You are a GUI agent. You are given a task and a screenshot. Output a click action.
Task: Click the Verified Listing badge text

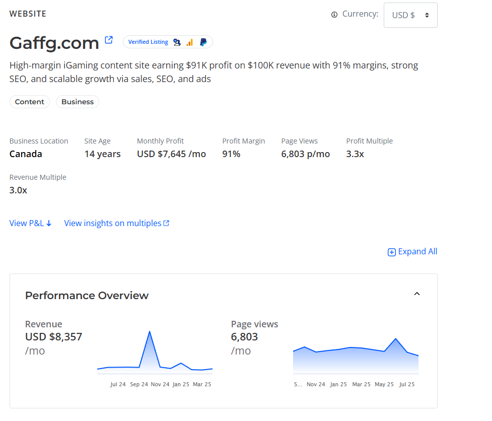[148, 42]
